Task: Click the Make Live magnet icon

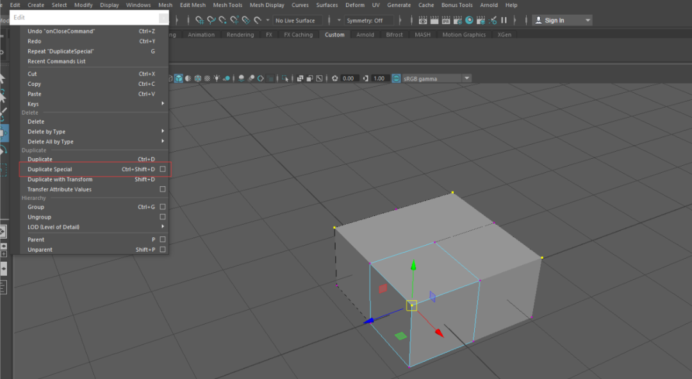Action: click(258, 20)
